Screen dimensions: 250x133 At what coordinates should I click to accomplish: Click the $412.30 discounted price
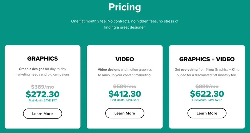(x=125, y=94)
